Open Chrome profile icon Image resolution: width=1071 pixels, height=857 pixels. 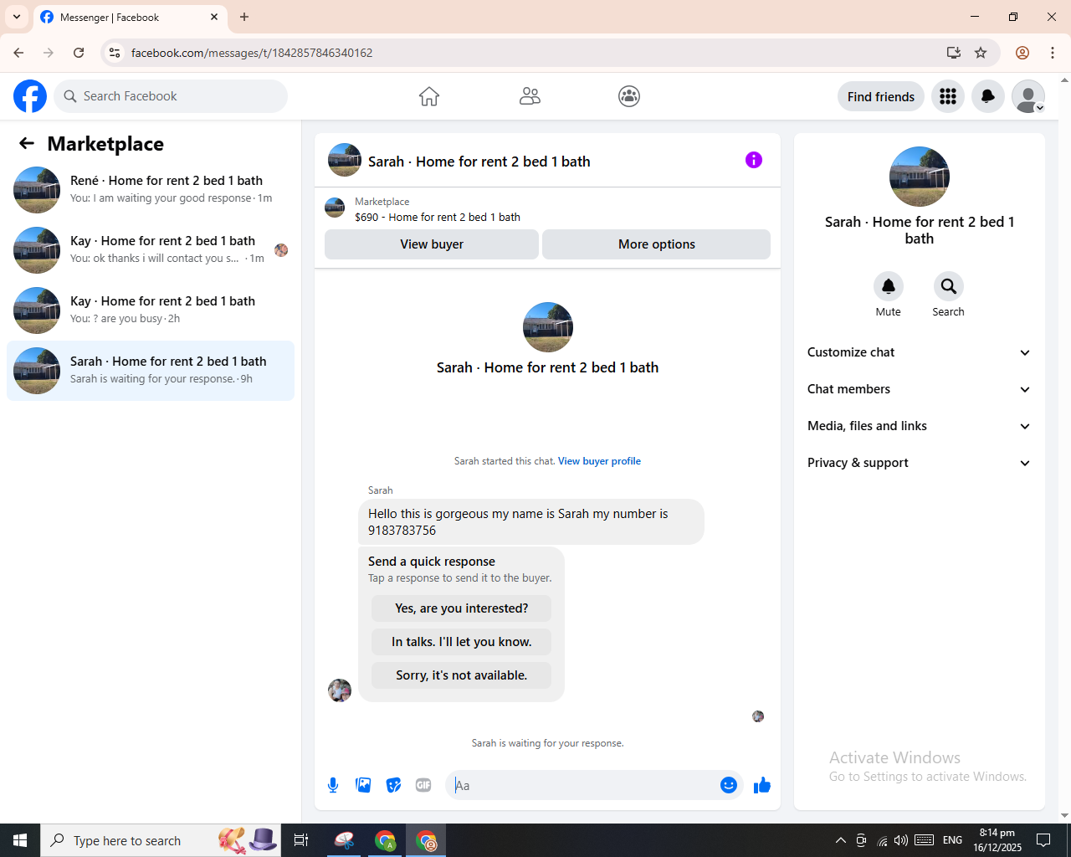coord(1022,53)
